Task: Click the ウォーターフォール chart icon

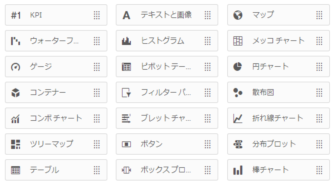Action: click(15, 41)
